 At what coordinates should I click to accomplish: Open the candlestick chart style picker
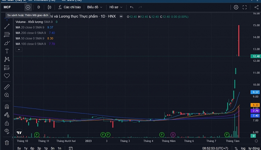click(x=49, y=7)
